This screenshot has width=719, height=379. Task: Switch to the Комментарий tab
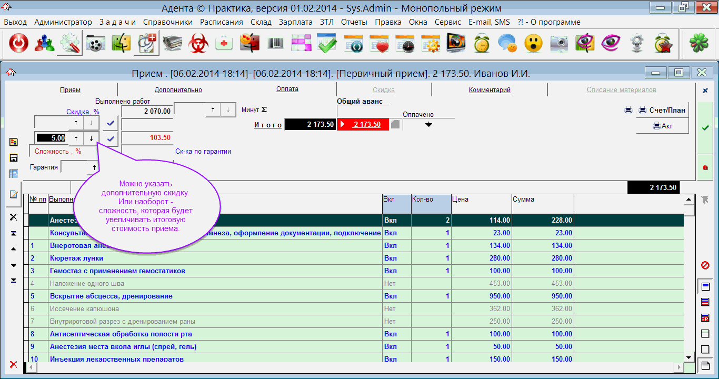click(x=490, y=90)
